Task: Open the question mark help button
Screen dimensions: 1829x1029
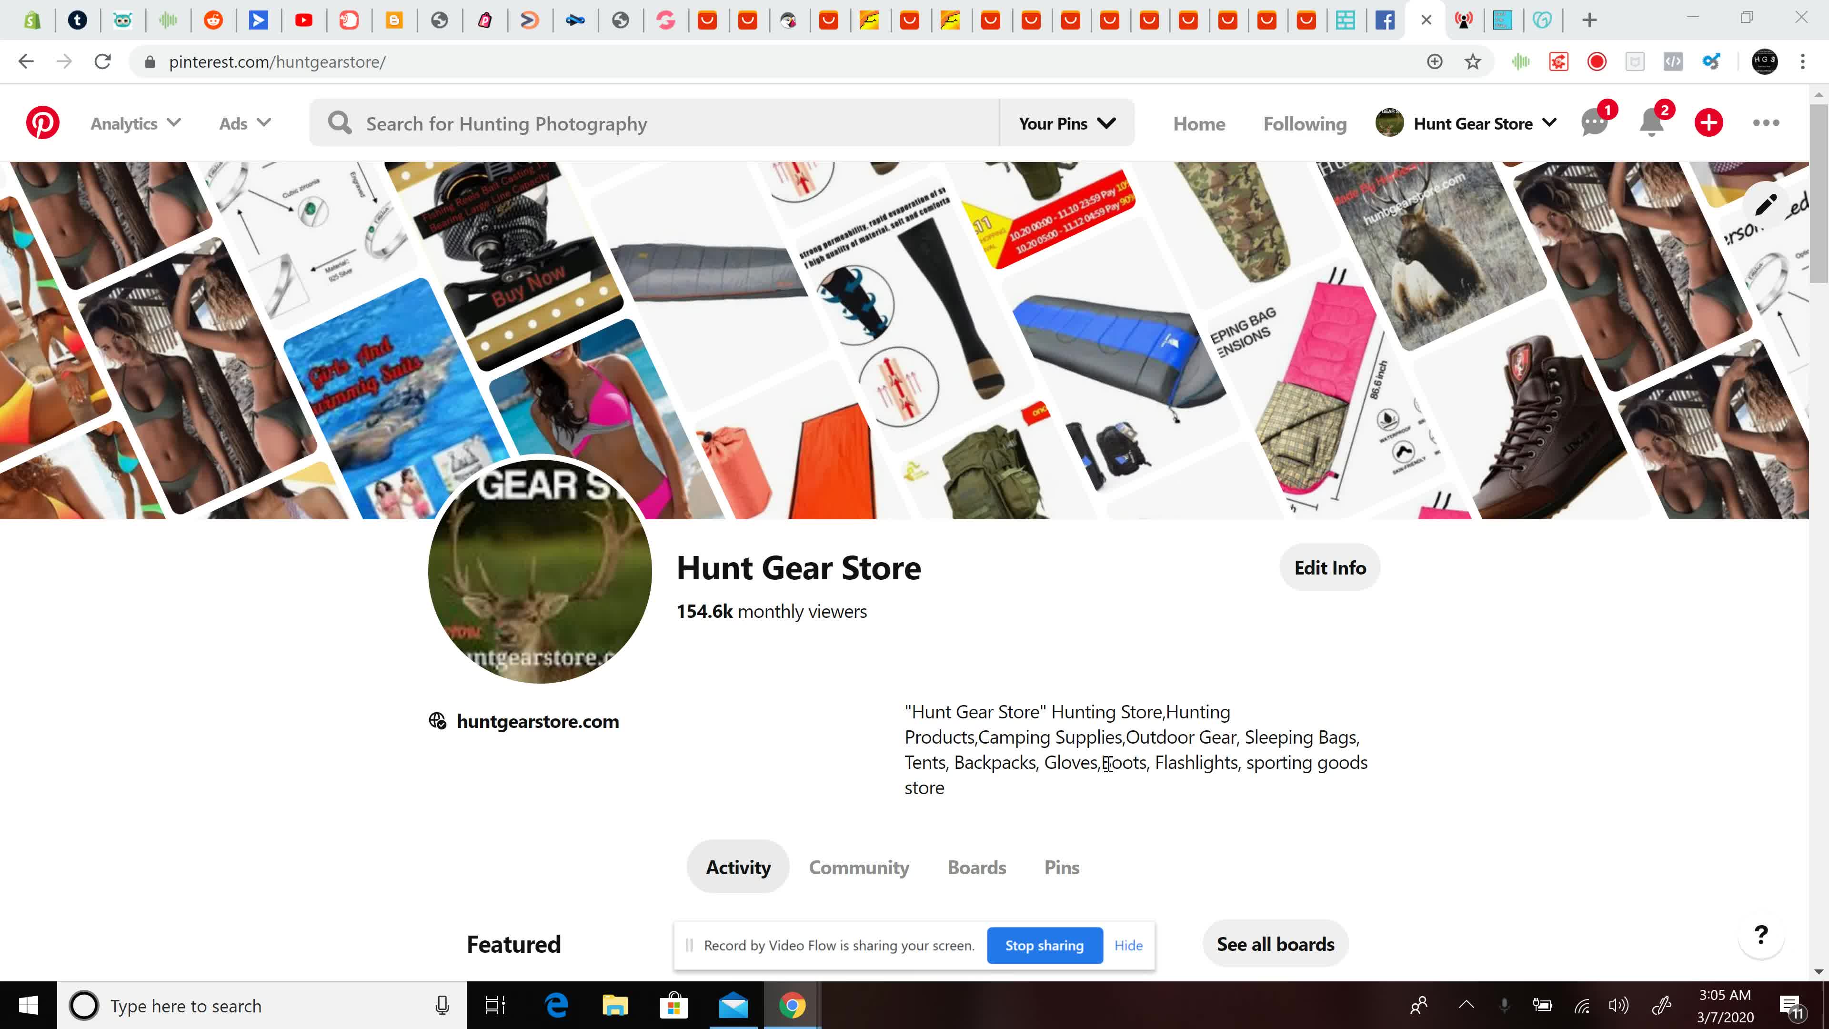Action: [1761, 935]
